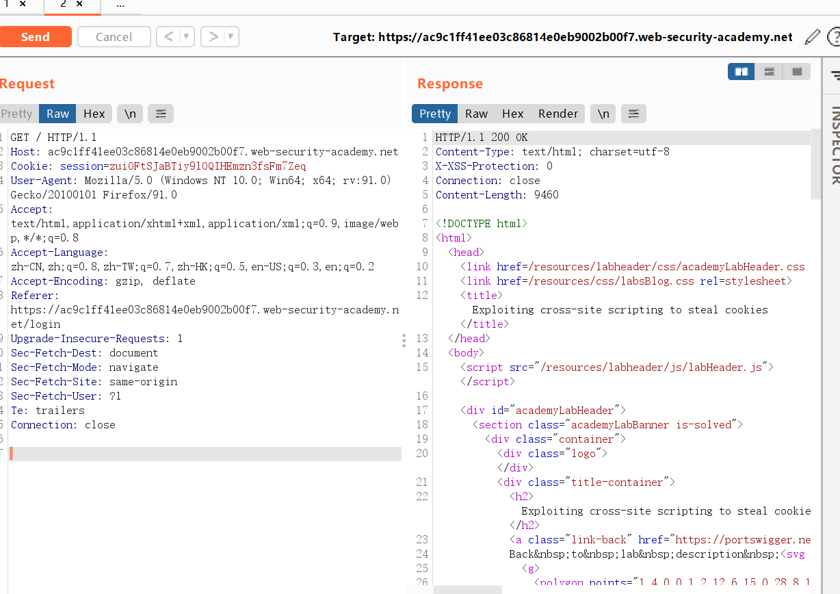Screen dimensions: 840x594
Task: Click 'Content-Length: 9460' response header
Action: coord(497,194)
